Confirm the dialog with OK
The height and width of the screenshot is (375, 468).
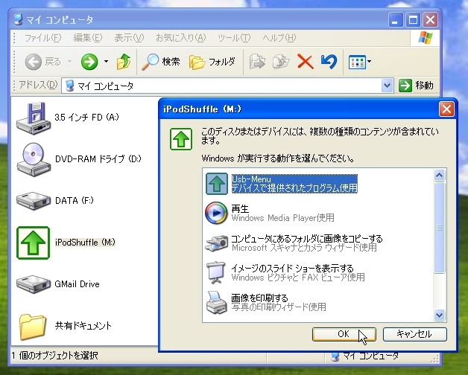tap(344, 334)
